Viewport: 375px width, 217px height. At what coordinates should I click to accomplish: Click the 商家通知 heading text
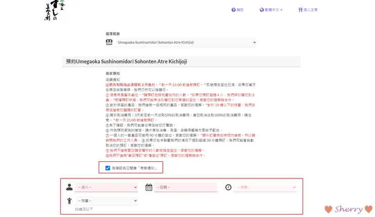pyautogui.click(x=113, y=74)
